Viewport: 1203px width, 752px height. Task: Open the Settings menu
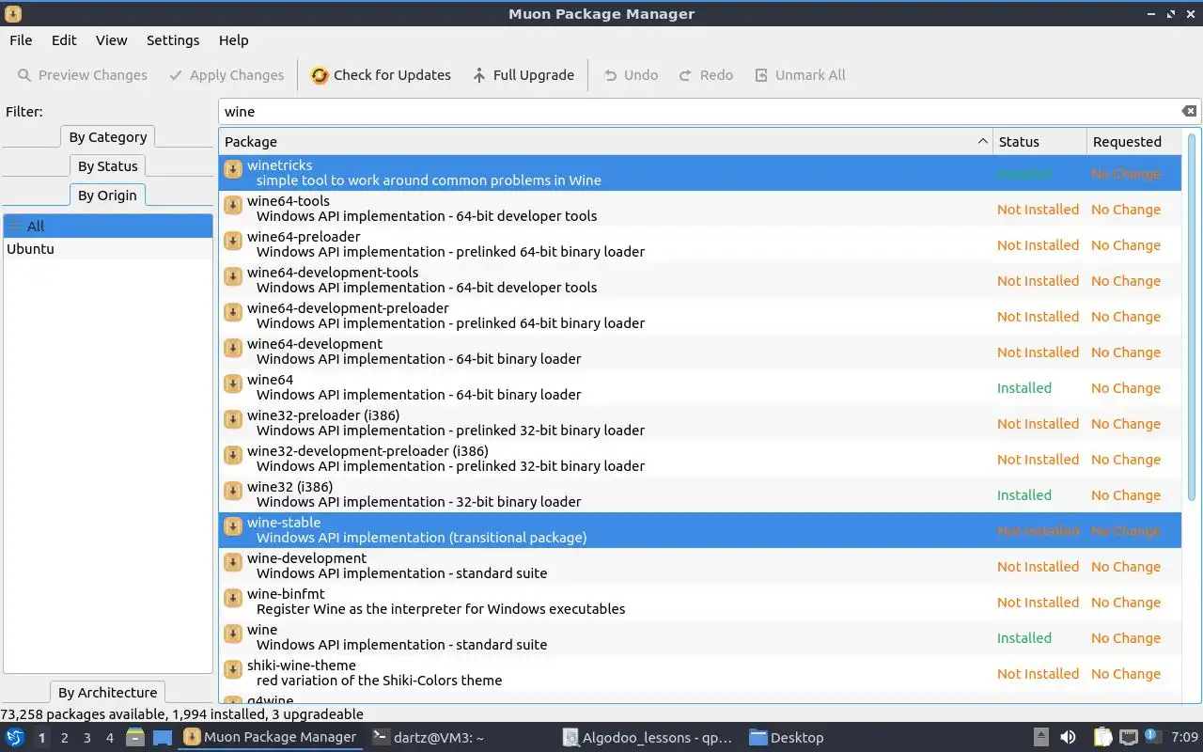point(173,40)
